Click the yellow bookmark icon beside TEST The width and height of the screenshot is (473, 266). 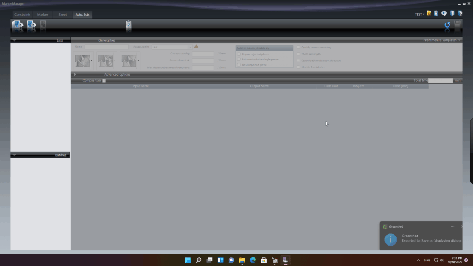click(x=429, y=14)
